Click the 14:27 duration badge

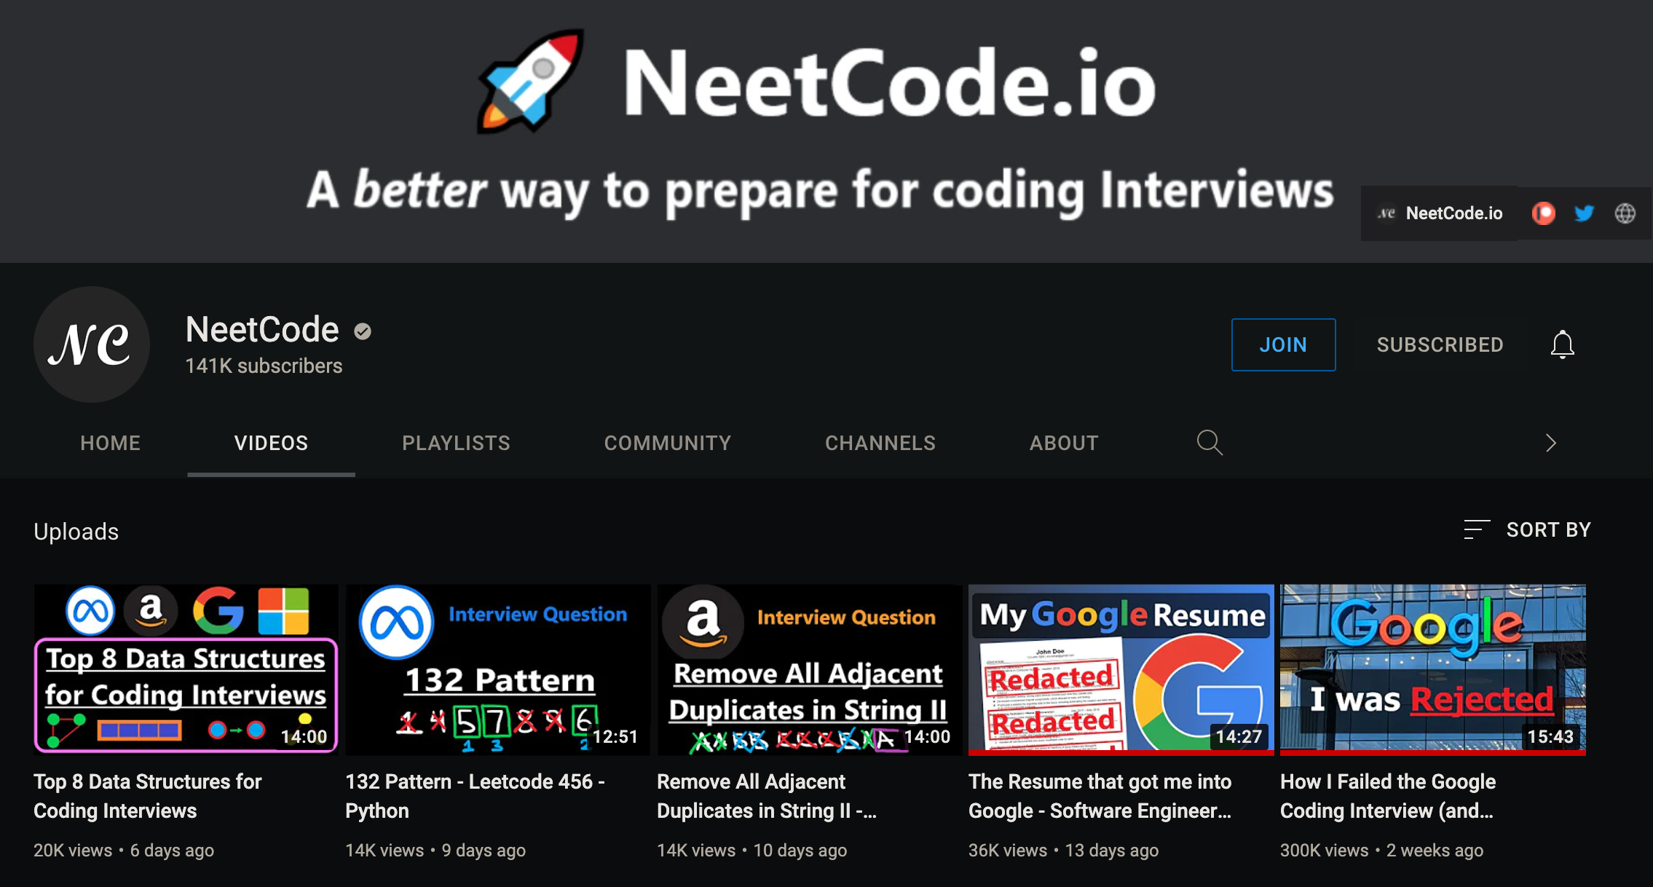[x=1239, y=736]
